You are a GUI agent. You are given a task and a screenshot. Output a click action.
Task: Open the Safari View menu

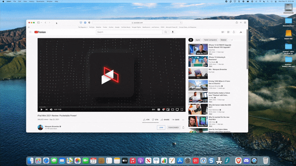coord(25,1)
